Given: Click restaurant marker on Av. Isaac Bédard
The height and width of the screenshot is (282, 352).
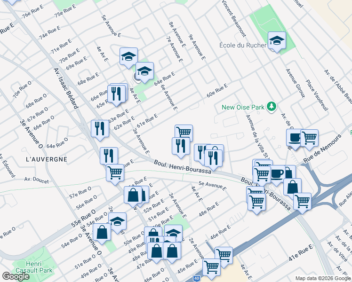Looking at the screenshot, I should 109,157.
